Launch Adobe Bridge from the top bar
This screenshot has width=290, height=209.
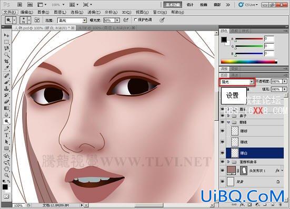click(20, 5)
